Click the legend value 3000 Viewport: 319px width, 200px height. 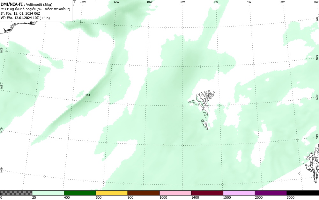coord(291,197)
